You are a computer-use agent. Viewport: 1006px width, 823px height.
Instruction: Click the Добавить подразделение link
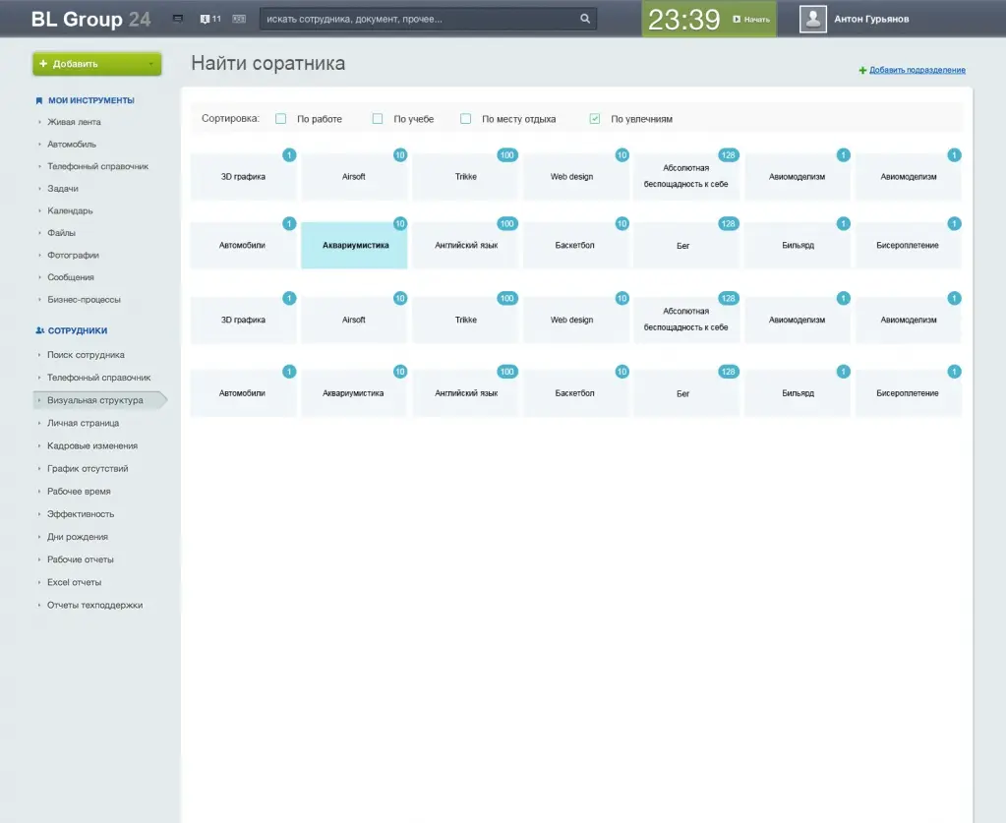[917, 71]
